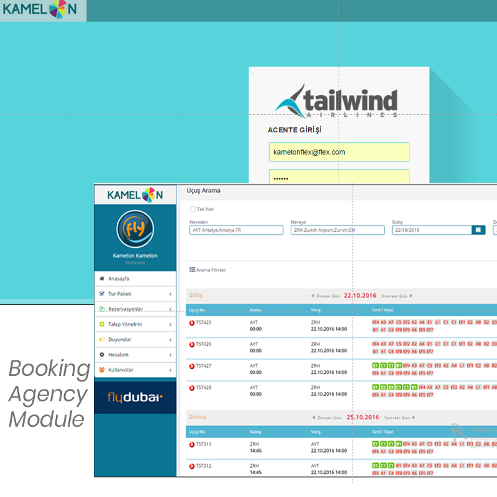
Task: Click the Duyurular megaphone icon
Action: coord(102,339)
